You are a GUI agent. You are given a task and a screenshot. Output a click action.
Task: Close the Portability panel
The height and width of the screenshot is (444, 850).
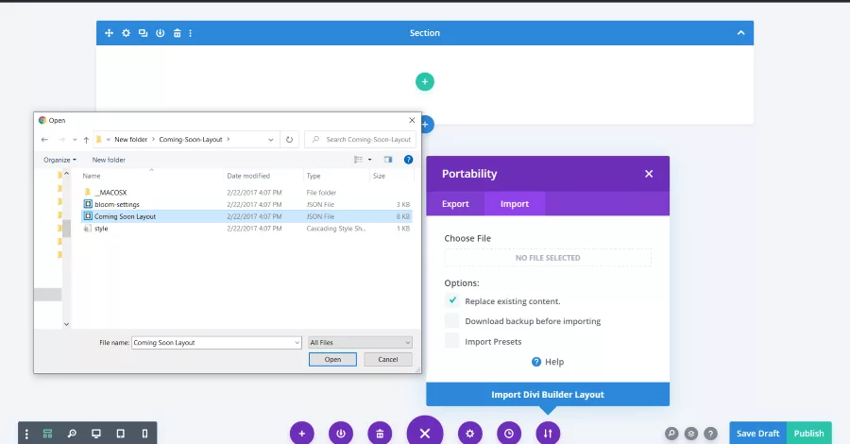[649, 174]
